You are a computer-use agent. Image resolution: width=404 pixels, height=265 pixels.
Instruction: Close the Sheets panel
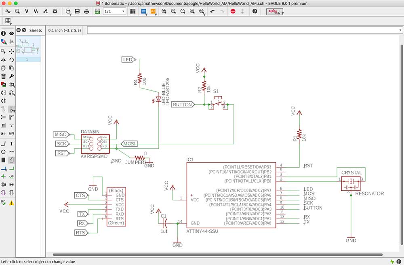tap(18, 30)
